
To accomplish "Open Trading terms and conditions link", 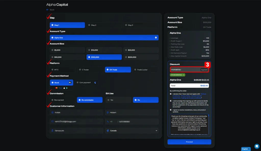I will click(191, 98).
